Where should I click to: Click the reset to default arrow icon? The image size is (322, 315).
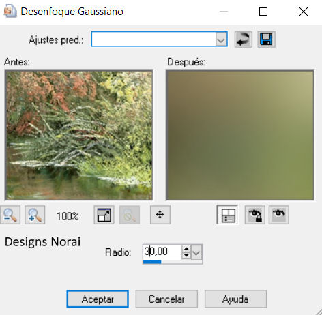[244, 40]
